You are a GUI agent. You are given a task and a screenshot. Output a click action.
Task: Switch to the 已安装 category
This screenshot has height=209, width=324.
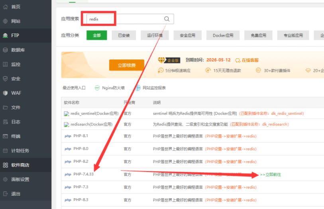point(124,35)
